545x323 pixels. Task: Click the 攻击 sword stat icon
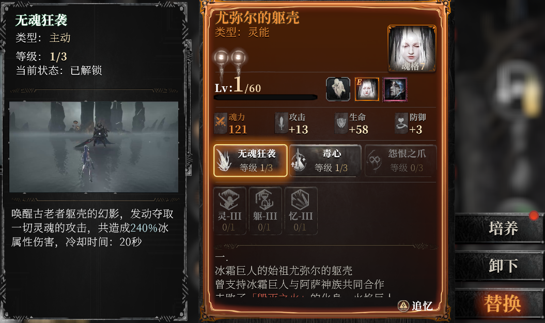281,124
